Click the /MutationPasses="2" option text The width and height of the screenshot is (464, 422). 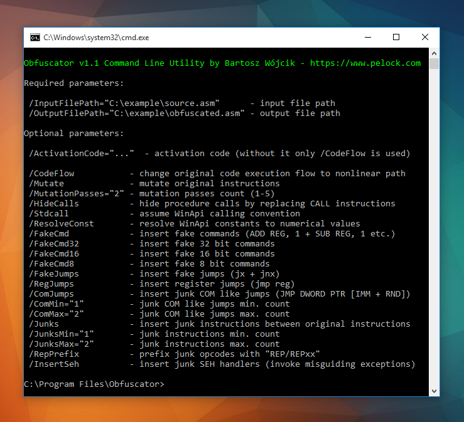(77, 194)
